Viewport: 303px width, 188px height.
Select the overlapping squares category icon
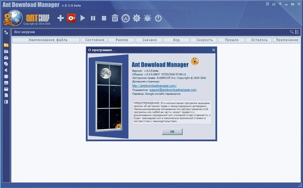(x=6, y=64)
